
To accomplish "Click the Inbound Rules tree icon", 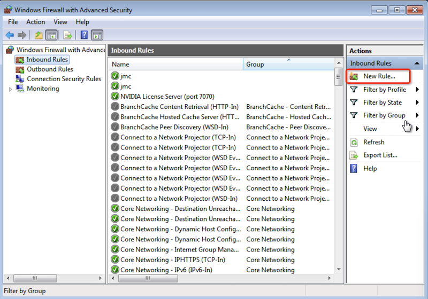I will pos(20,60).
